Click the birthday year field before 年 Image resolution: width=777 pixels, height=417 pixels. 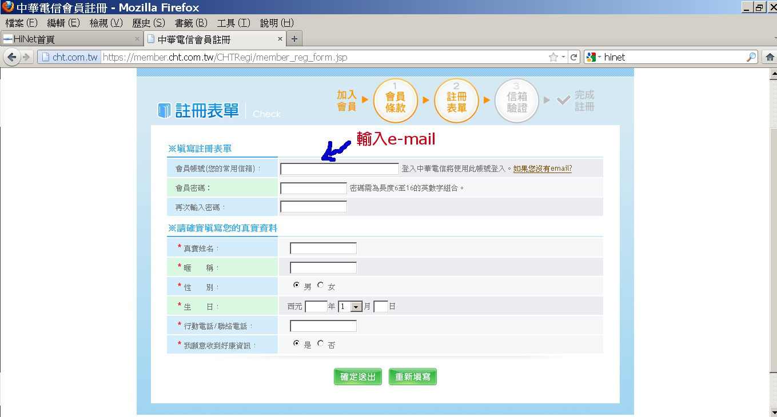tap(316, 307)
